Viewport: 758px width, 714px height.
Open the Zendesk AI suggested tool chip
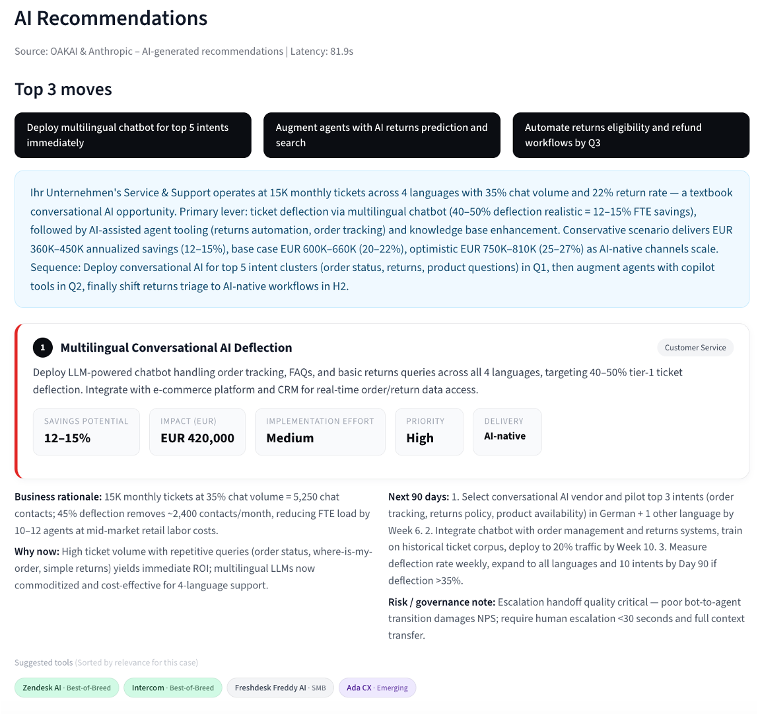[67, 688]
